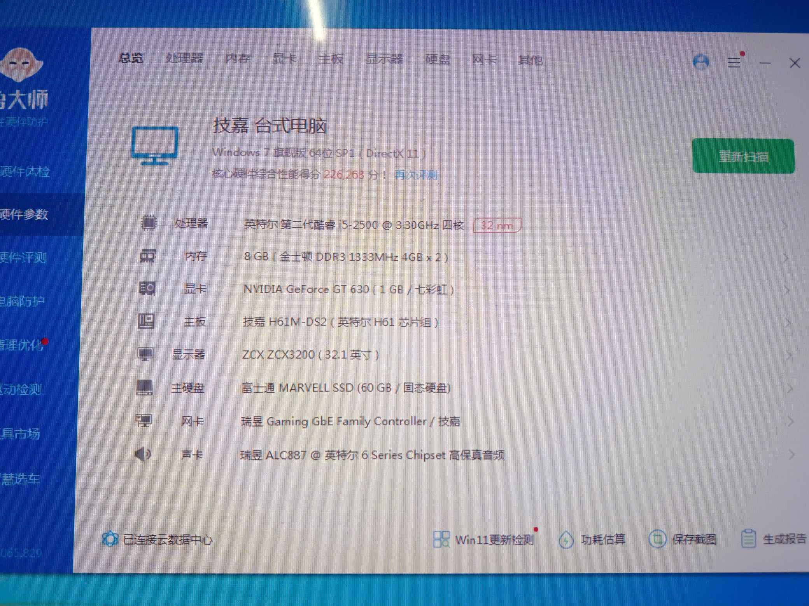Click the 32 nm process badge

pyautogui.click(x=497, y=225)
